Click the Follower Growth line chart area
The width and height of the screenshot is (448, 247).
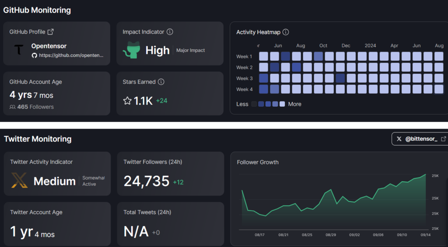pos(334,201)
